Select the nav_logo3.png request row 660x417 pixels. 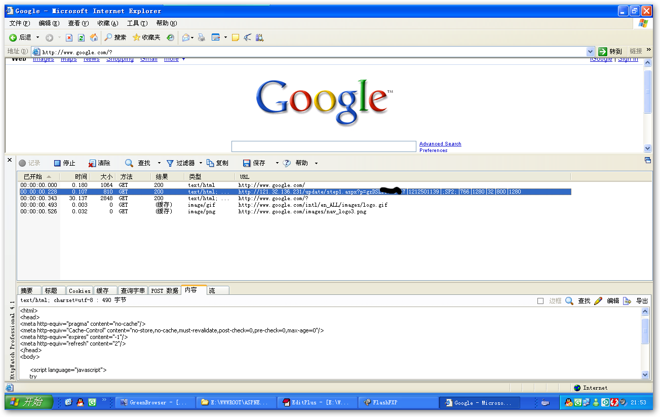(294, 211)
